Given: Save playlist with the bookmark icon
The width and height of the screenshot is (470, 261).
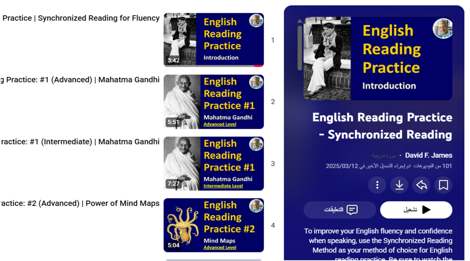Looking at the screenshot, I should pyautogui.click(x=443, y=185).
